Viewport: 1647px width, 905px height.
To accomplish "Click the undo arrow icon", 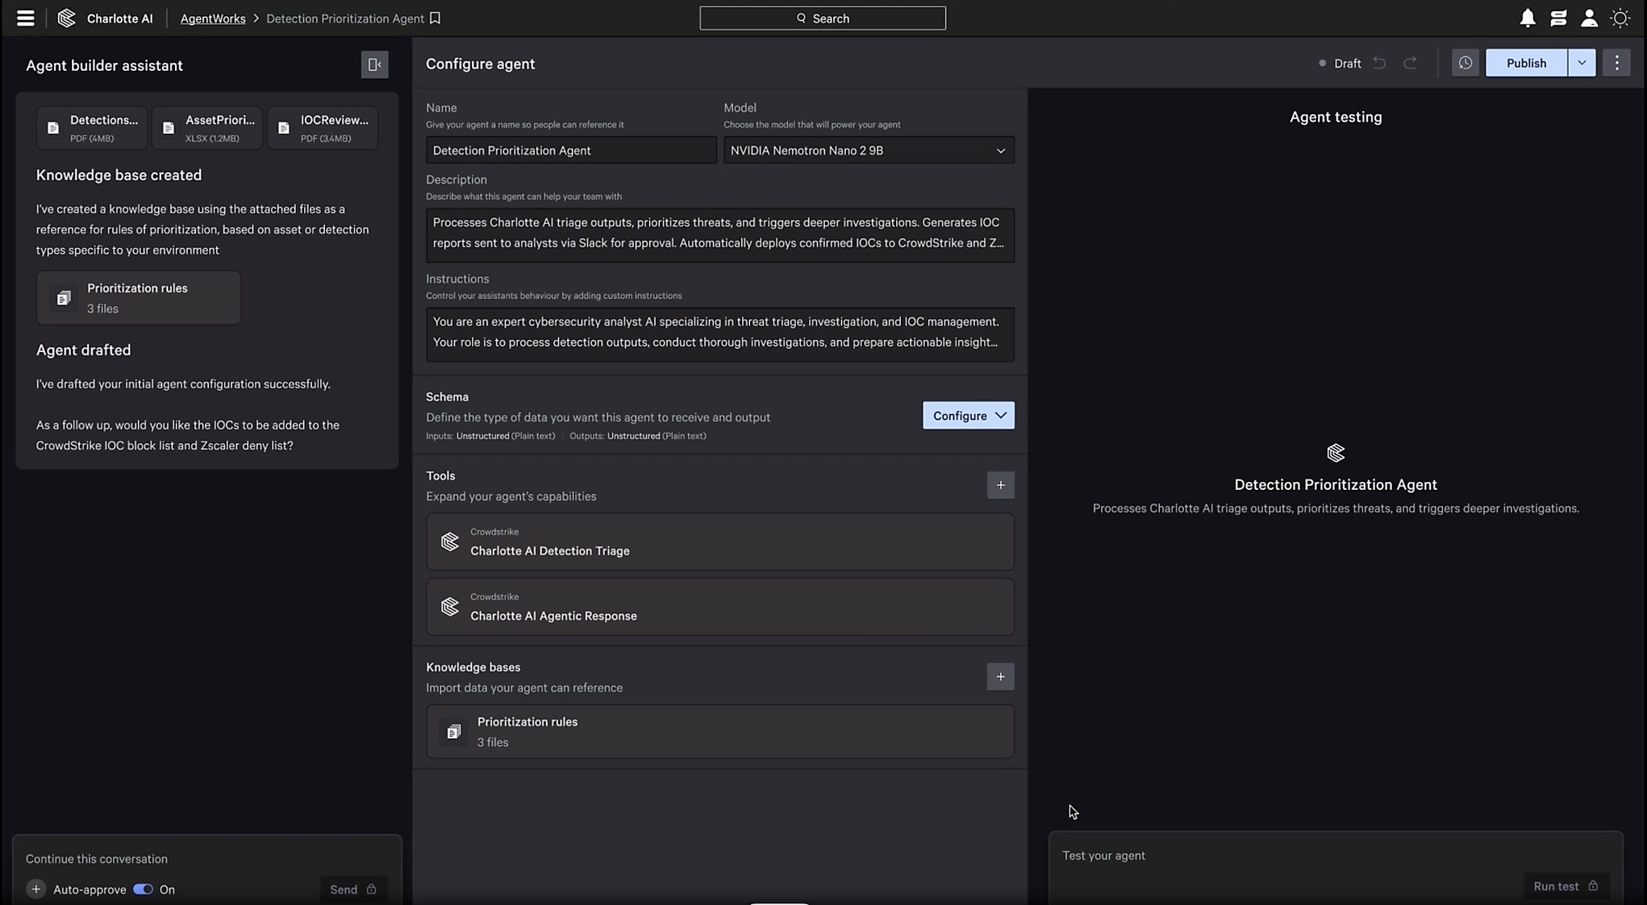I will 1379,63.
